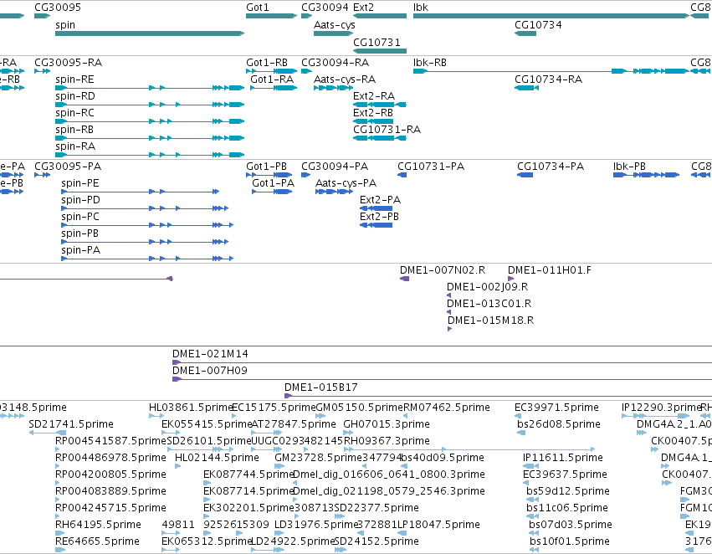Image resolution: width=712 pixels, height=554 pixels.
Task: Click EST bs59d12.5prime
Action: [x=567, y=492]
